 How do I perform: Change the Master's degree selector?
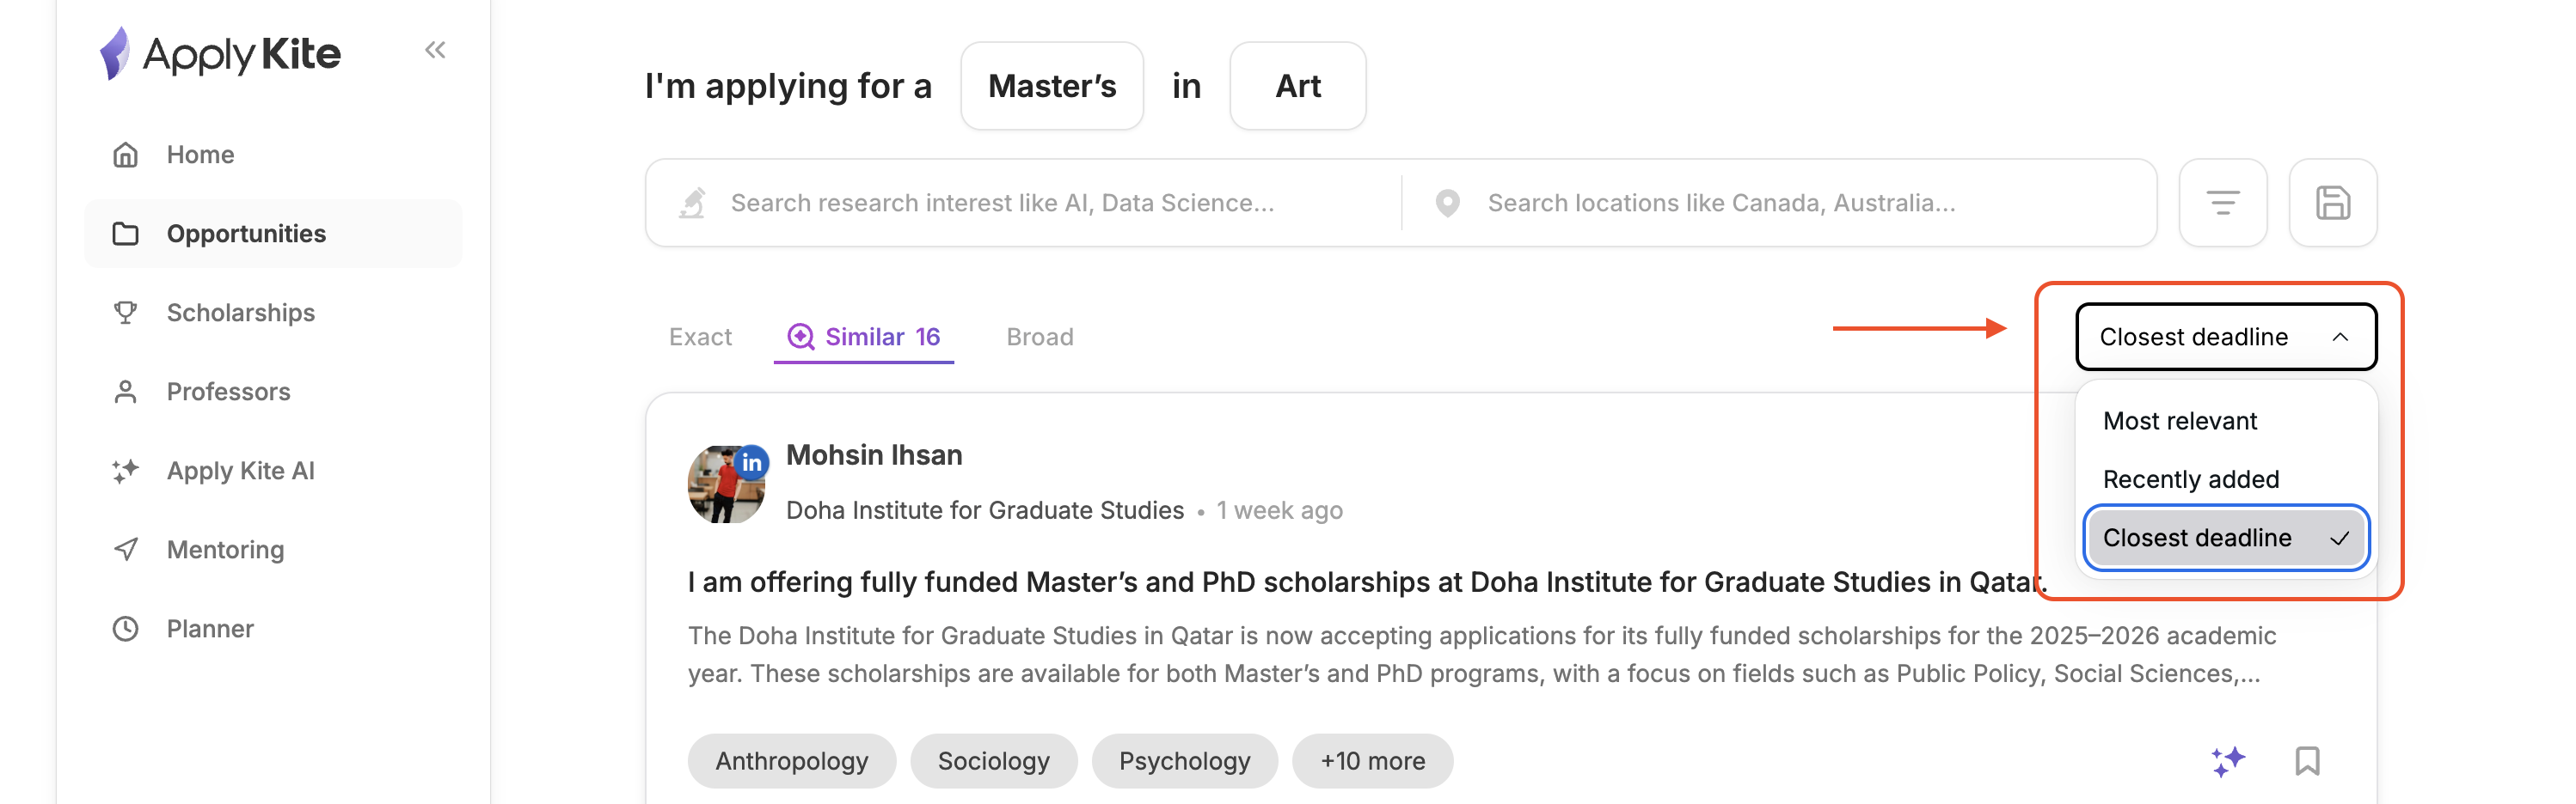1052,86
